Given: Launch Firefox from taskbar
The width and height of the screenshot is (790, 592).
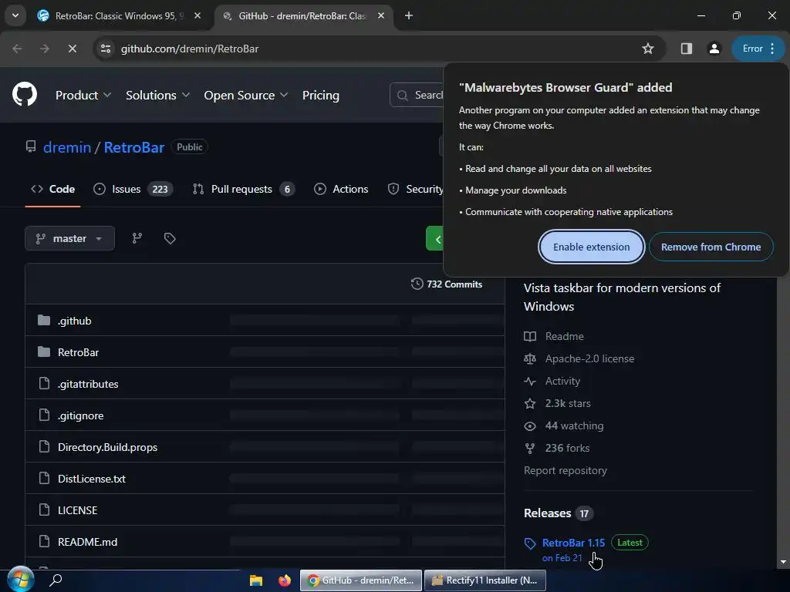Looking at the screenshot, I should tap(285, 580).
